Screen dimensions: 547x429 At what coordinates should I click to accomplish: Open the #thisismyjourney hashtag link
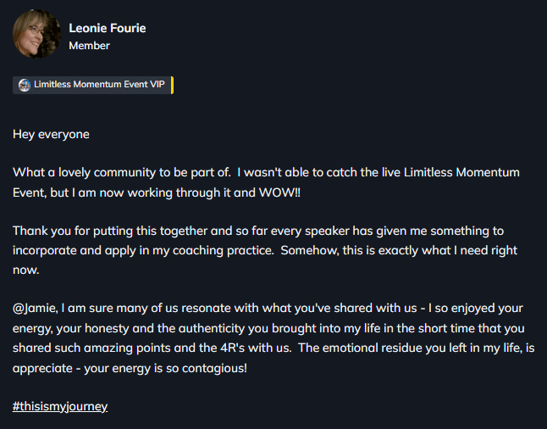(60, 406)
